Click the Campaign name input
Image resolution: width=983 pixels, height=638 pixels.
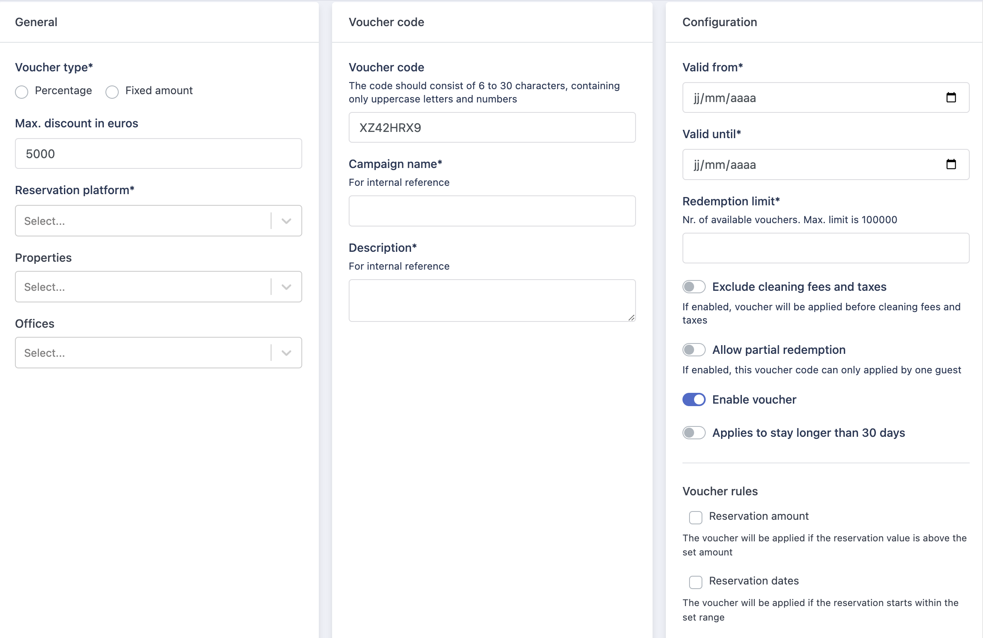[x=492, y=211]
